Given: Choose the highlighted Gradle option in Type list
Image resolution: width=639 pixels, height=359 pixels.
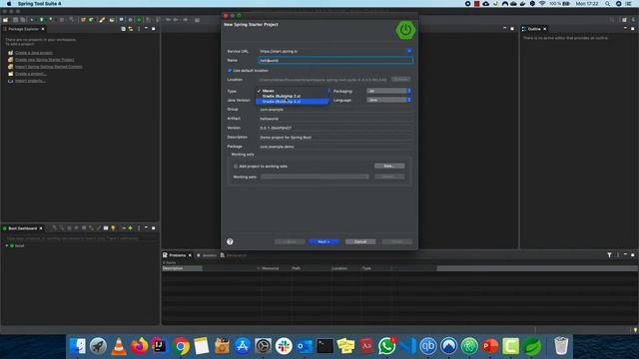Looking at the screenshot, I should (x=292, y=102).
